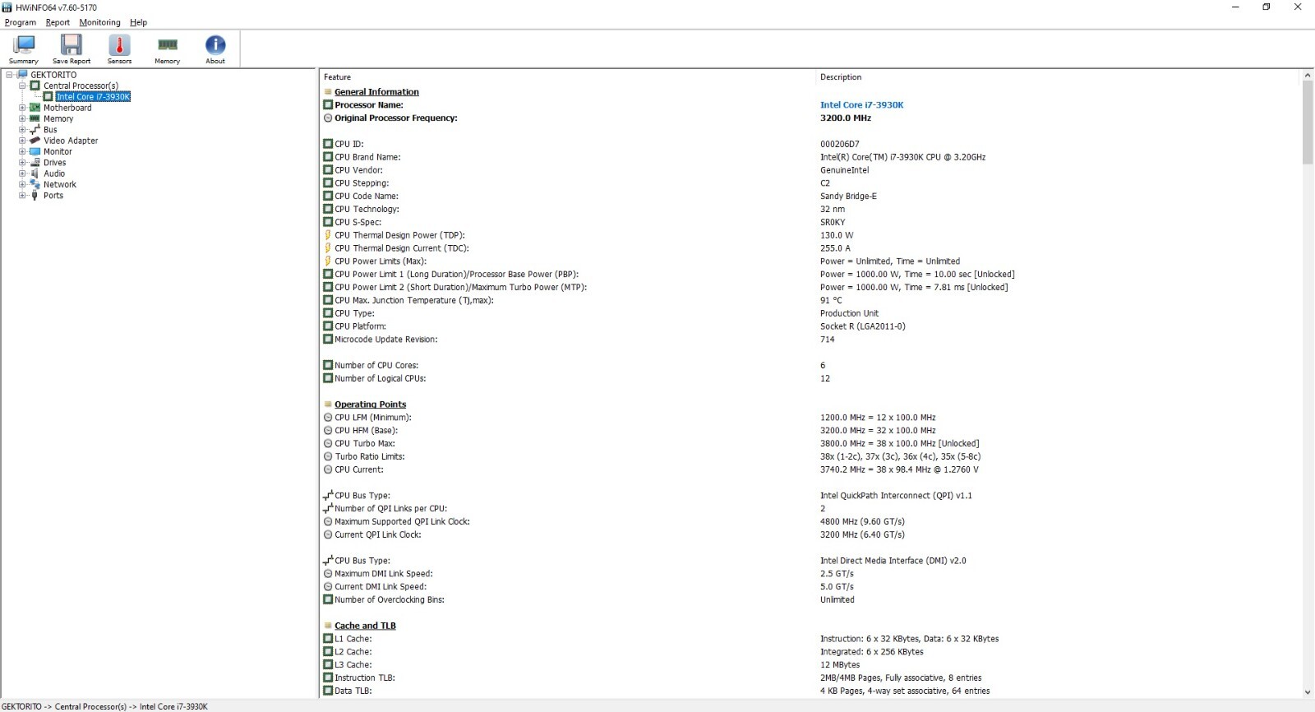Expand the Memory tree node

coord(22,118)
